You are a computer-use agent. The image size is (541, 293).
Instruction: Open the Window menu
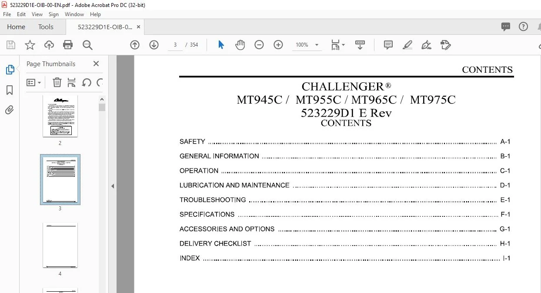pyautogui.click(x=74, y=14)
